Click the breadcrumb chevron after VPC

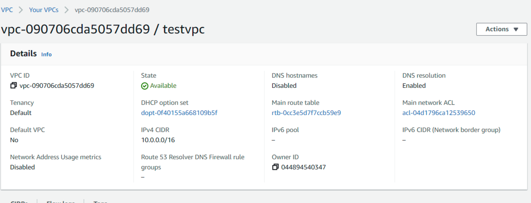coord(21,10)
